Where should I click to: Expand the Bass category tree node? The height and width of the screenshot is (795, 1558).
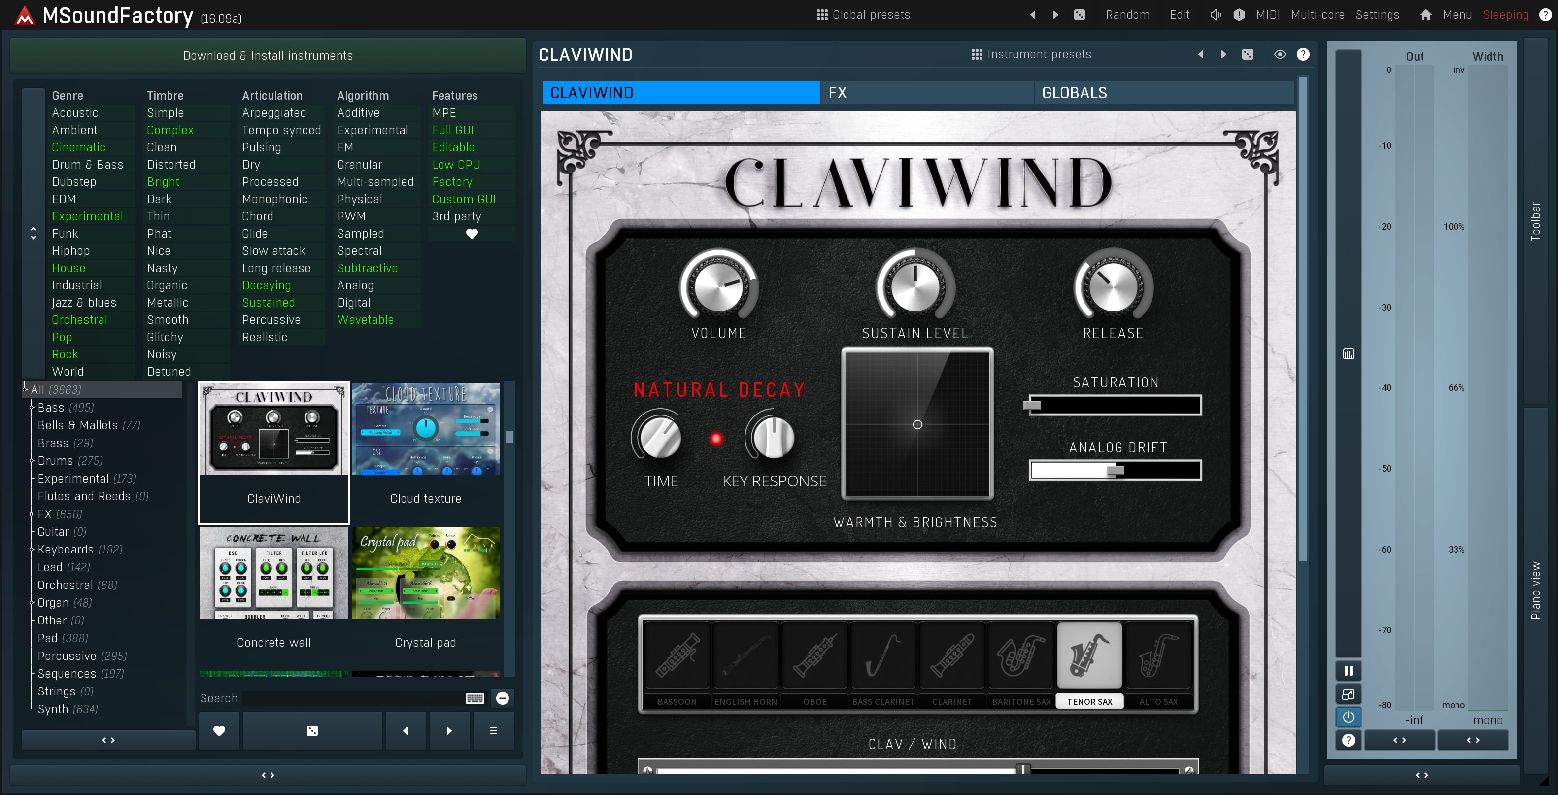point(32,408)
